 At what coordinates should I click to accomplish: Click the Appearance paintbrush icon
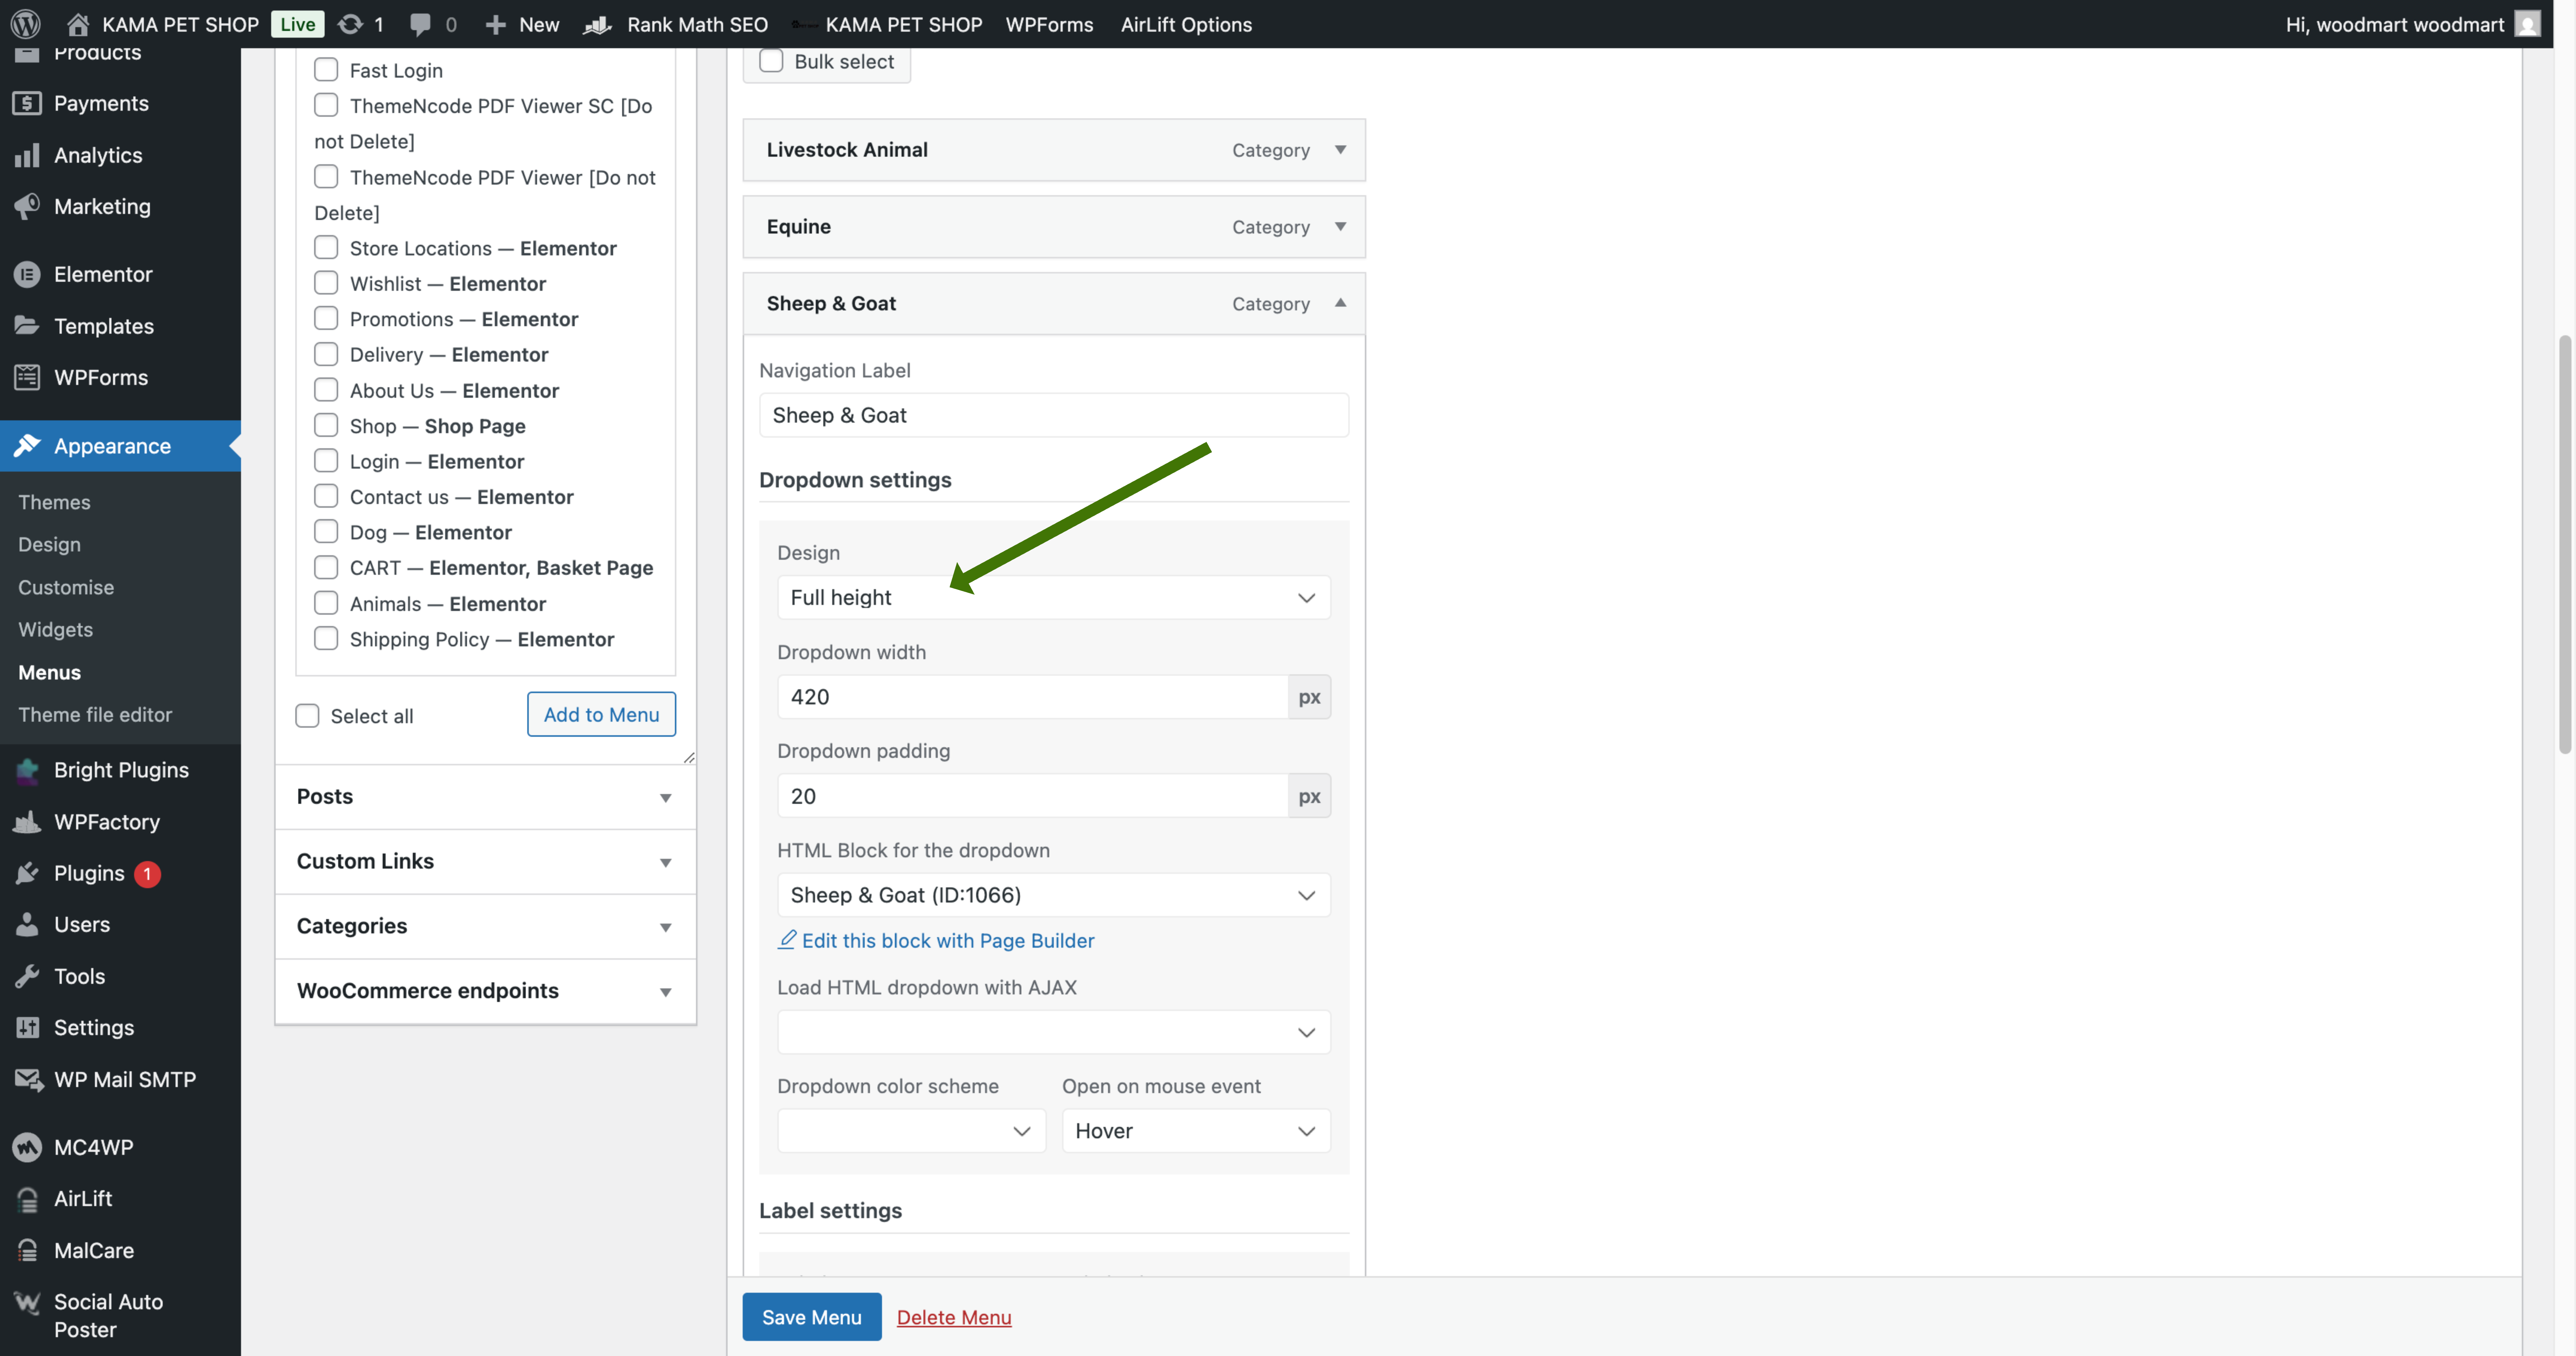27,446
